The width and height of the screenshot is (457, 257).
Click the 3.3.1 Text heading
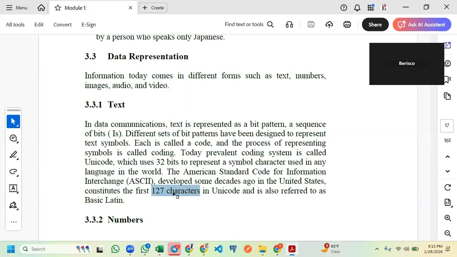click(x=105, y=105)
